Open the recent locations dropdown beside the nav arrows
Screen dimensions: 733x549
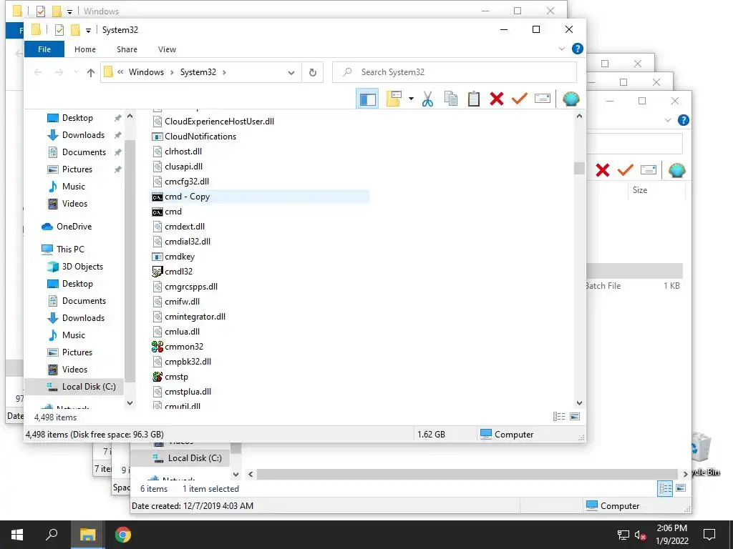pos(76,72)
